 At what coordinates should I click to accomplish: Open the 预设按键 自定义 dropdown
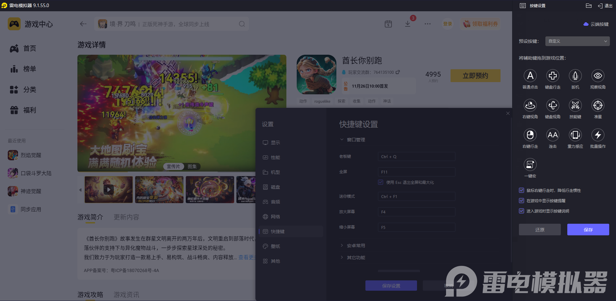click(x=577, y=41)
